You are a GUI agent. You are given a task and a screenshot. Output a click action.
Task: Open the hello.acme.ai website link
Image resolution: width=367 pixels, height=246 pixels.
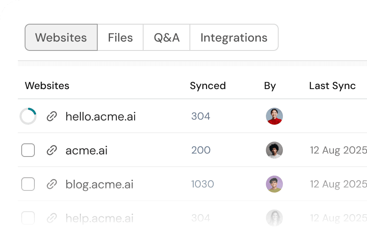(101, 116)
